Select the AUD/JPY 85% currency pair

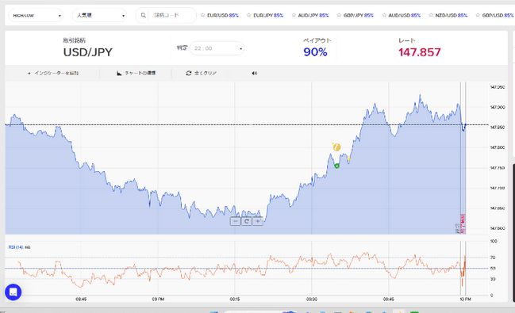(x=313, y=15)
